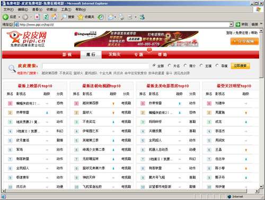Select the 全部 search radio button
The height and width of the screenshot is (200, 265).
point(154,66)
